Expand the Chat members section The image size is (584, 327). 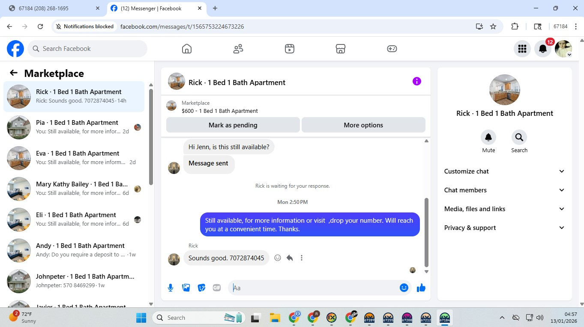coord(505,190)
